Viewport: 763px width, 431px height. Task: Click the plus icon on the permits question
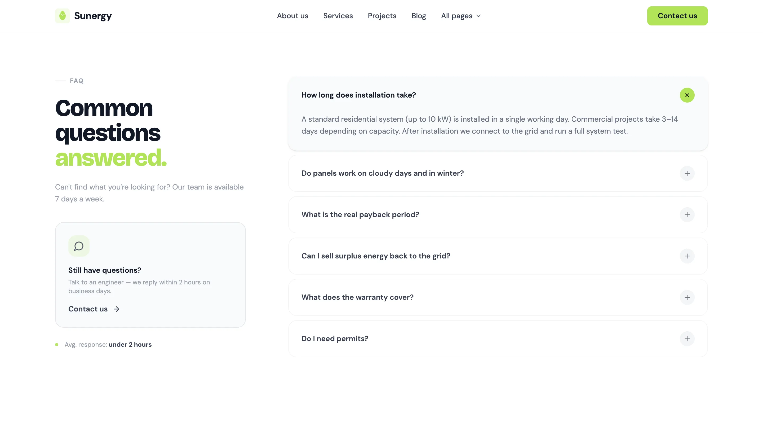click(687, 338)
